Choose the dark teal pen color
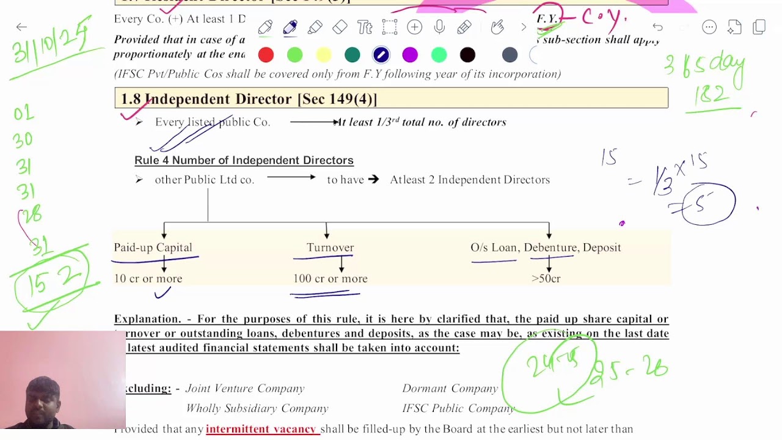 click(x=353, y=55)
